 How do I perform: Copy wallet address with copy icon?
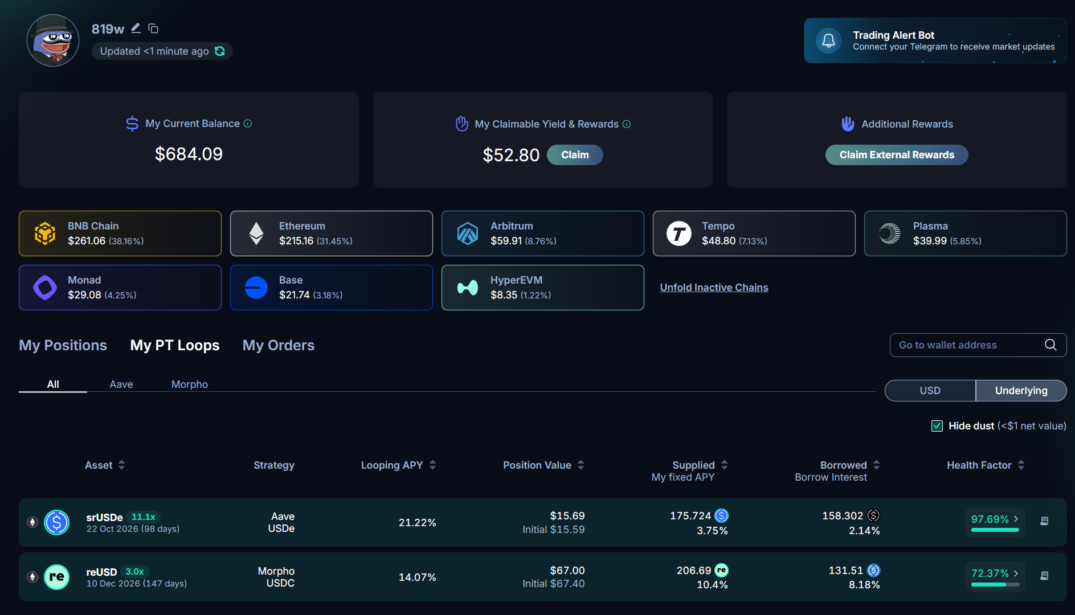pos(153,28)
